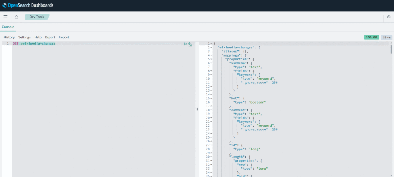The image size is (394, 177).
Task: Click the "long" value on line 28
Action: pos(254,149)
